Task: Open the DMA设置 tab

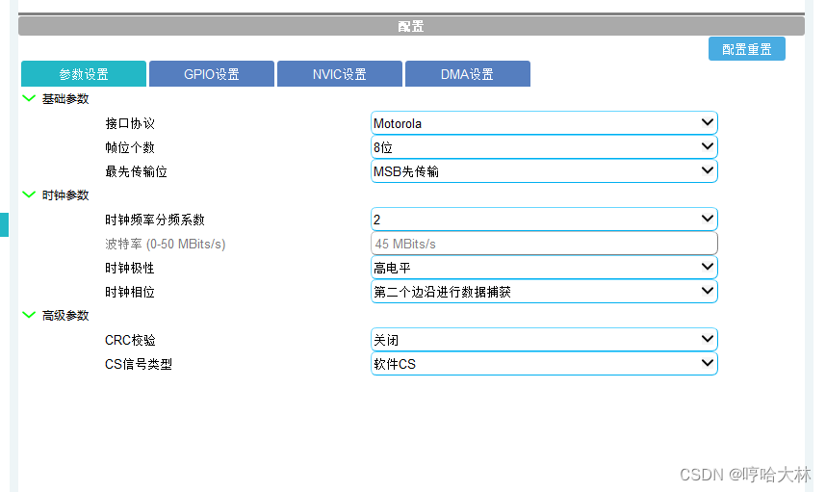Action: (468, 74)
